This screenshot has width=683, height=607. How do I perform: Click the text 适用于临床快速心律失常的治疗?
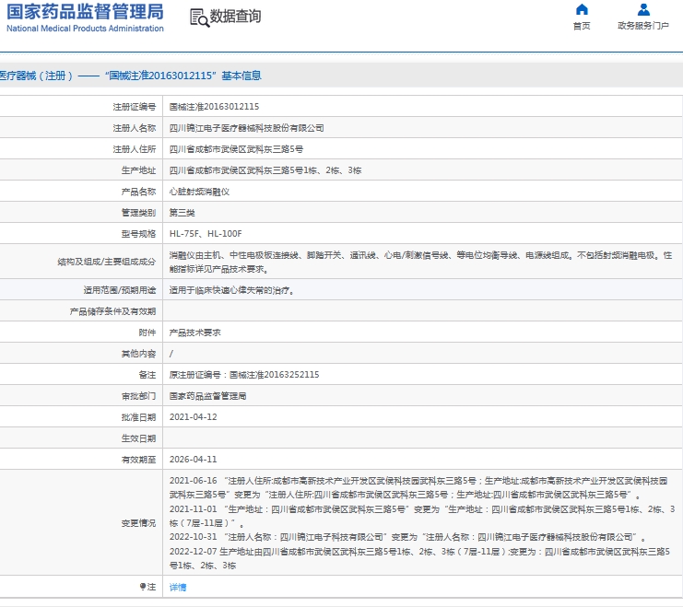[231, 290]
